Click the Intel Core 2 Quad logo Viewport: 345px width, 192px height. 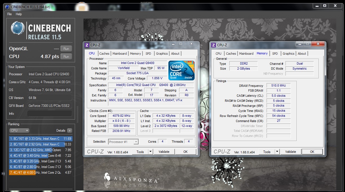click(181, 70)
